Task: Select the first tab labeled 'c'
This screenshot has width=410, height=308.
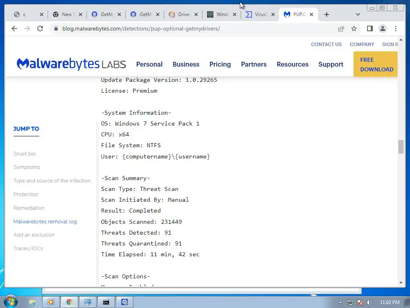Action: [x=24, y=14]
